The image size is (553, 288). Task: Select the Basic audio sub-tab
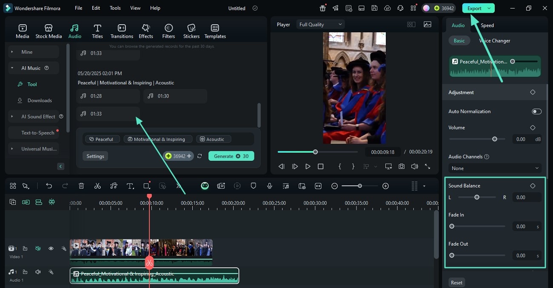click(459, 41)
